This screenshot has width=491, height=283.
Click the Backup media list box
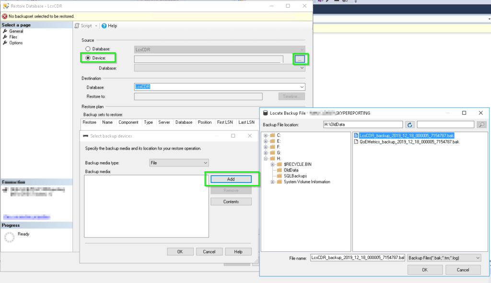146,206
